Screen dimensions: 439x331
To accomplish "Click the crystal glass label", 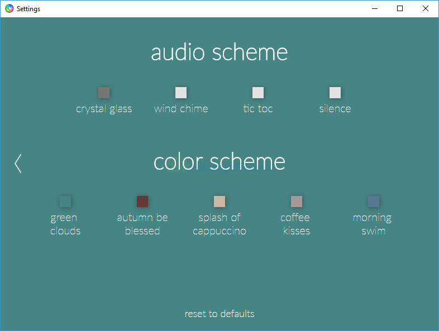I will click(104, 109).
